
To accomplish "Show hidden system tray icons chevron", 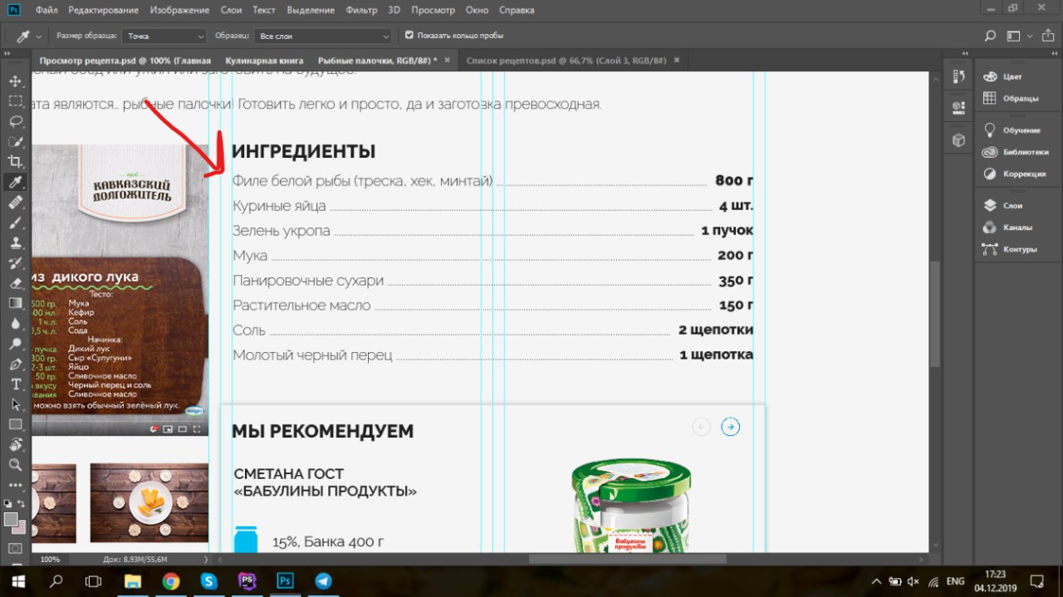I will [x=877, y=581].
